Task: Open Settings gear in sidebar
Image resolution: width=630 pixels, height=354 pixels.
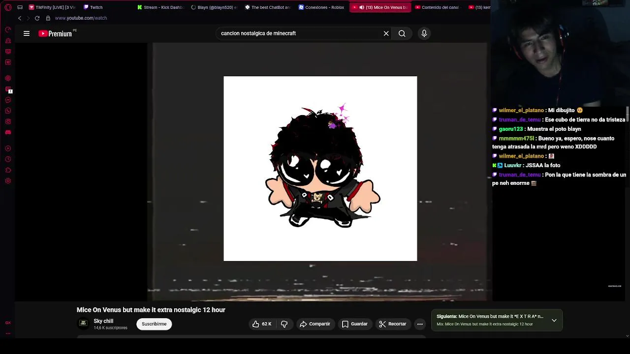Action: coord(8,181)
